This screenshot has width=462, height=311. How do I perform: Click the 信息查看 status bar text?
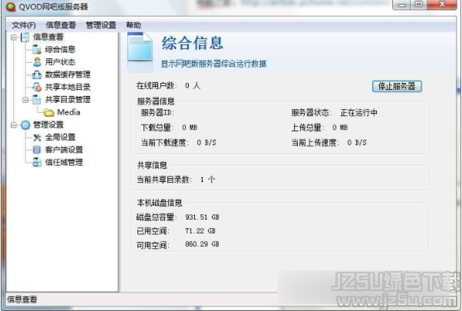(x=22, y=299)
